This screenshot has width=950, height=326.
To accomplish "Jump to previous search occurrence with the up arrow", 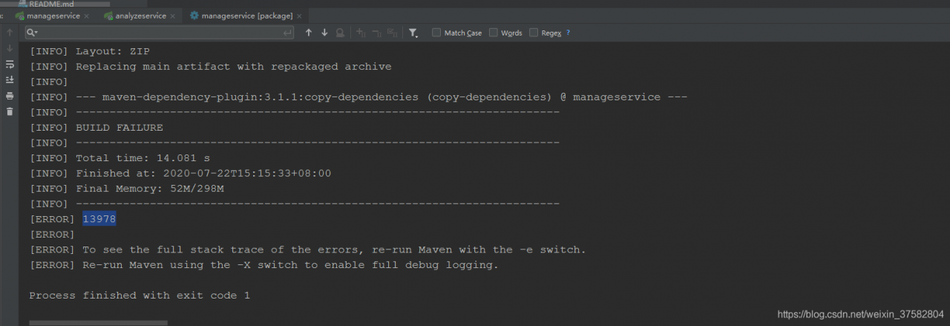I will (x=309, y=33).
